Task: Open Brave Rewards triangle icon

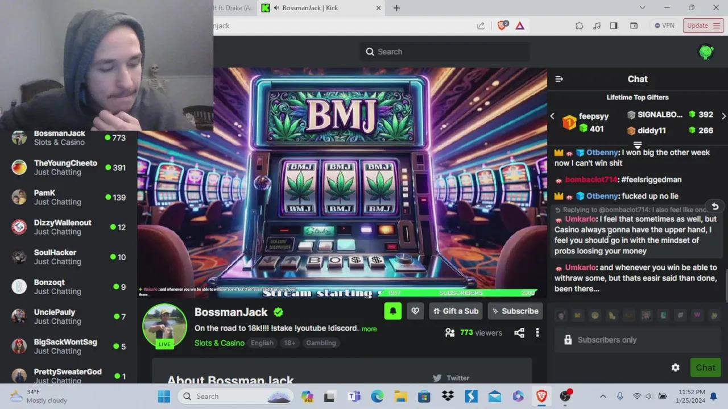Action: [520, 26]
